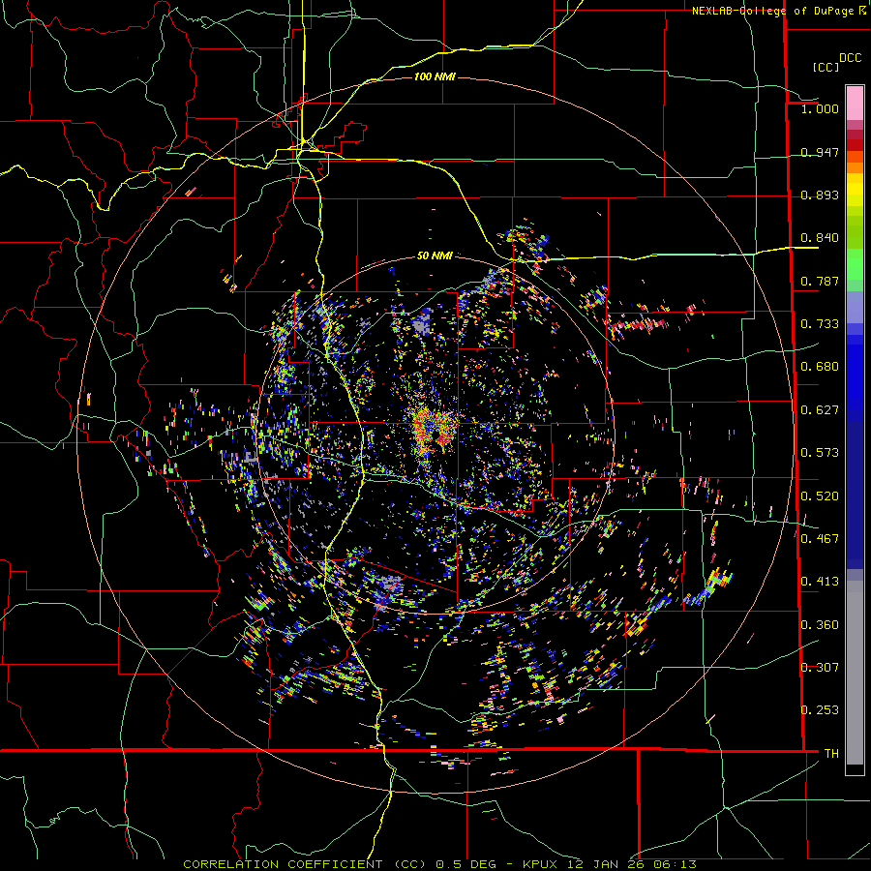
Task: Click the CORRELATION COEFFICIENT (CC) caption text
Action: tap(305, 864)
